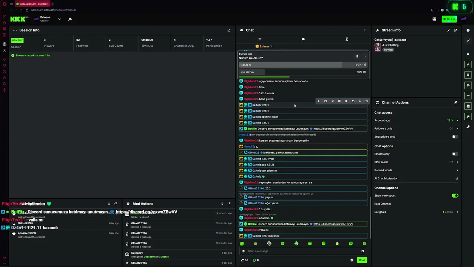Click the hourglass icon under Chat header
The width and height of the screenshot is (474, 267).
[x=347, y=39]
